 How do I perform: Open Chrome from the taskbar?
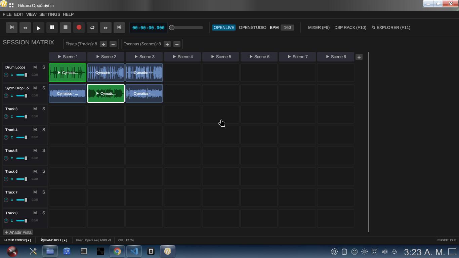pos(117,251)
